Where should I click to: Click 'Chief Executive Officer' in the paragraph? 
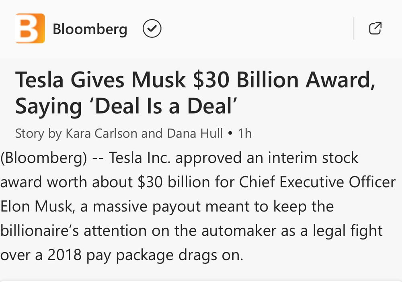318,182
